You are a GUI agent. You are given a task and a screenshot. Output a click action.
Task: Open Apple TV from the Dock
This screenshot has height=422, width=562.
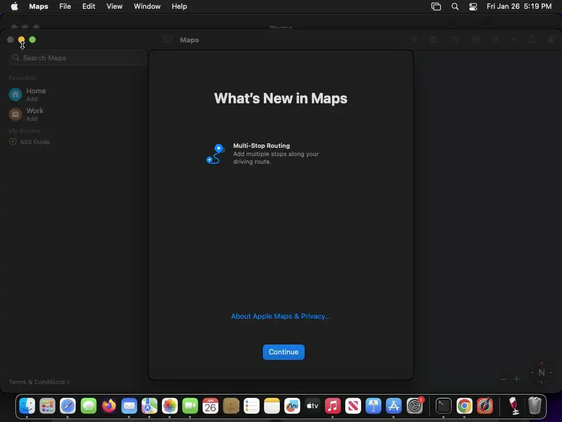pyautogui.click(x=312, y=406)
